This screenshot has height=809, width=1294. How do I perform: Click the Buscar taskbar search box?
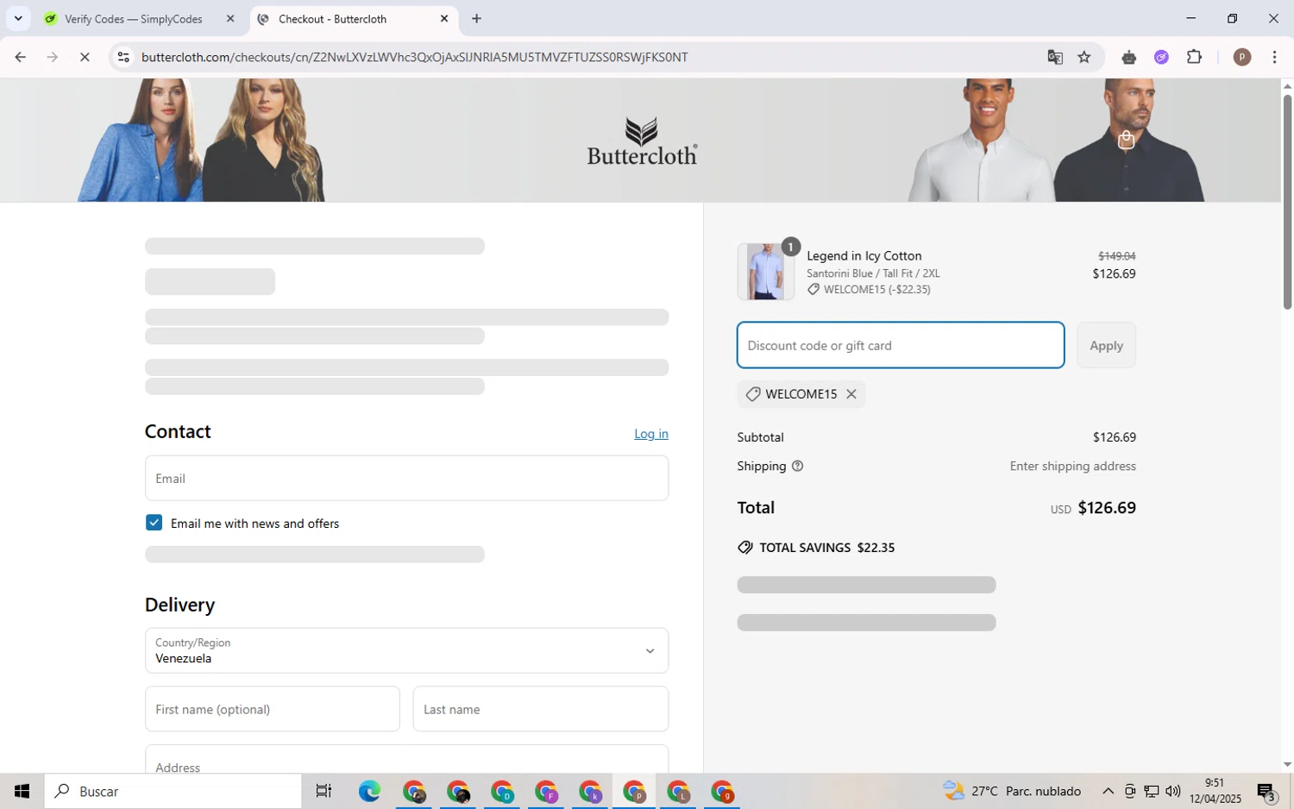click(173, 791)
